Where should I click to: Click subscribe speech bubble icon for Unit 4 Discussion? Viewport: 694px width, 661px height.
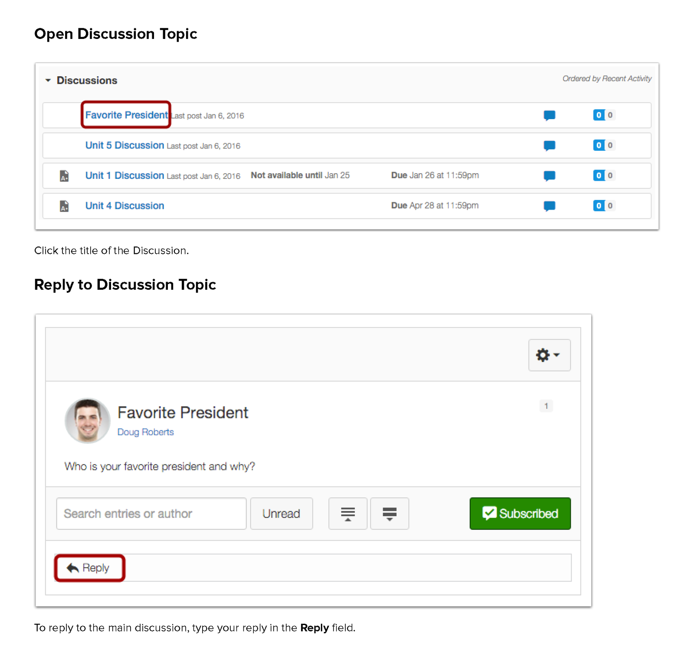pyautogui.click(x=549, y=206)
